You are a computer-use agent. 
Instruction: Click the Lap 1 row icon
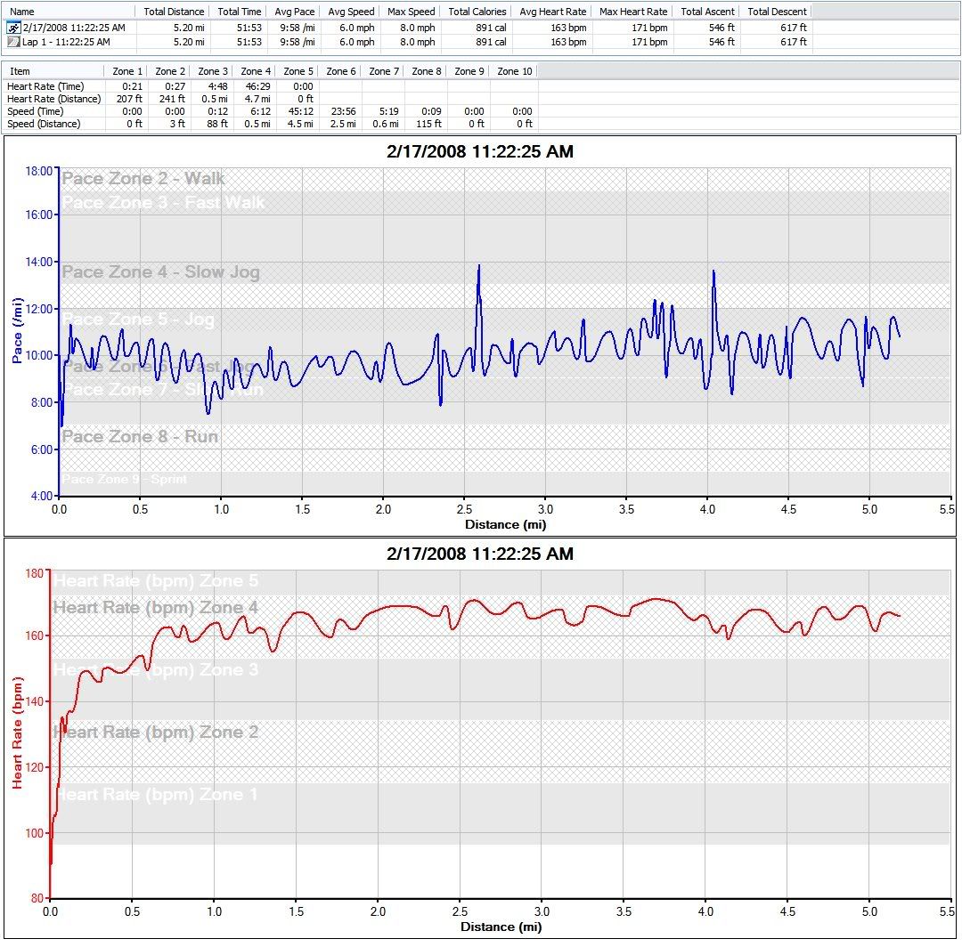(12, 42)
